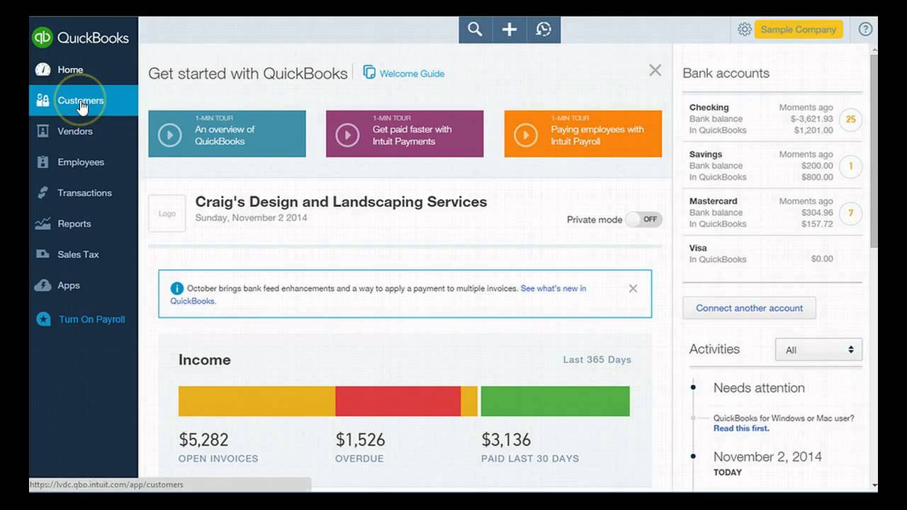Click Connect another account button
907x510 pixels.
[749, 308]
